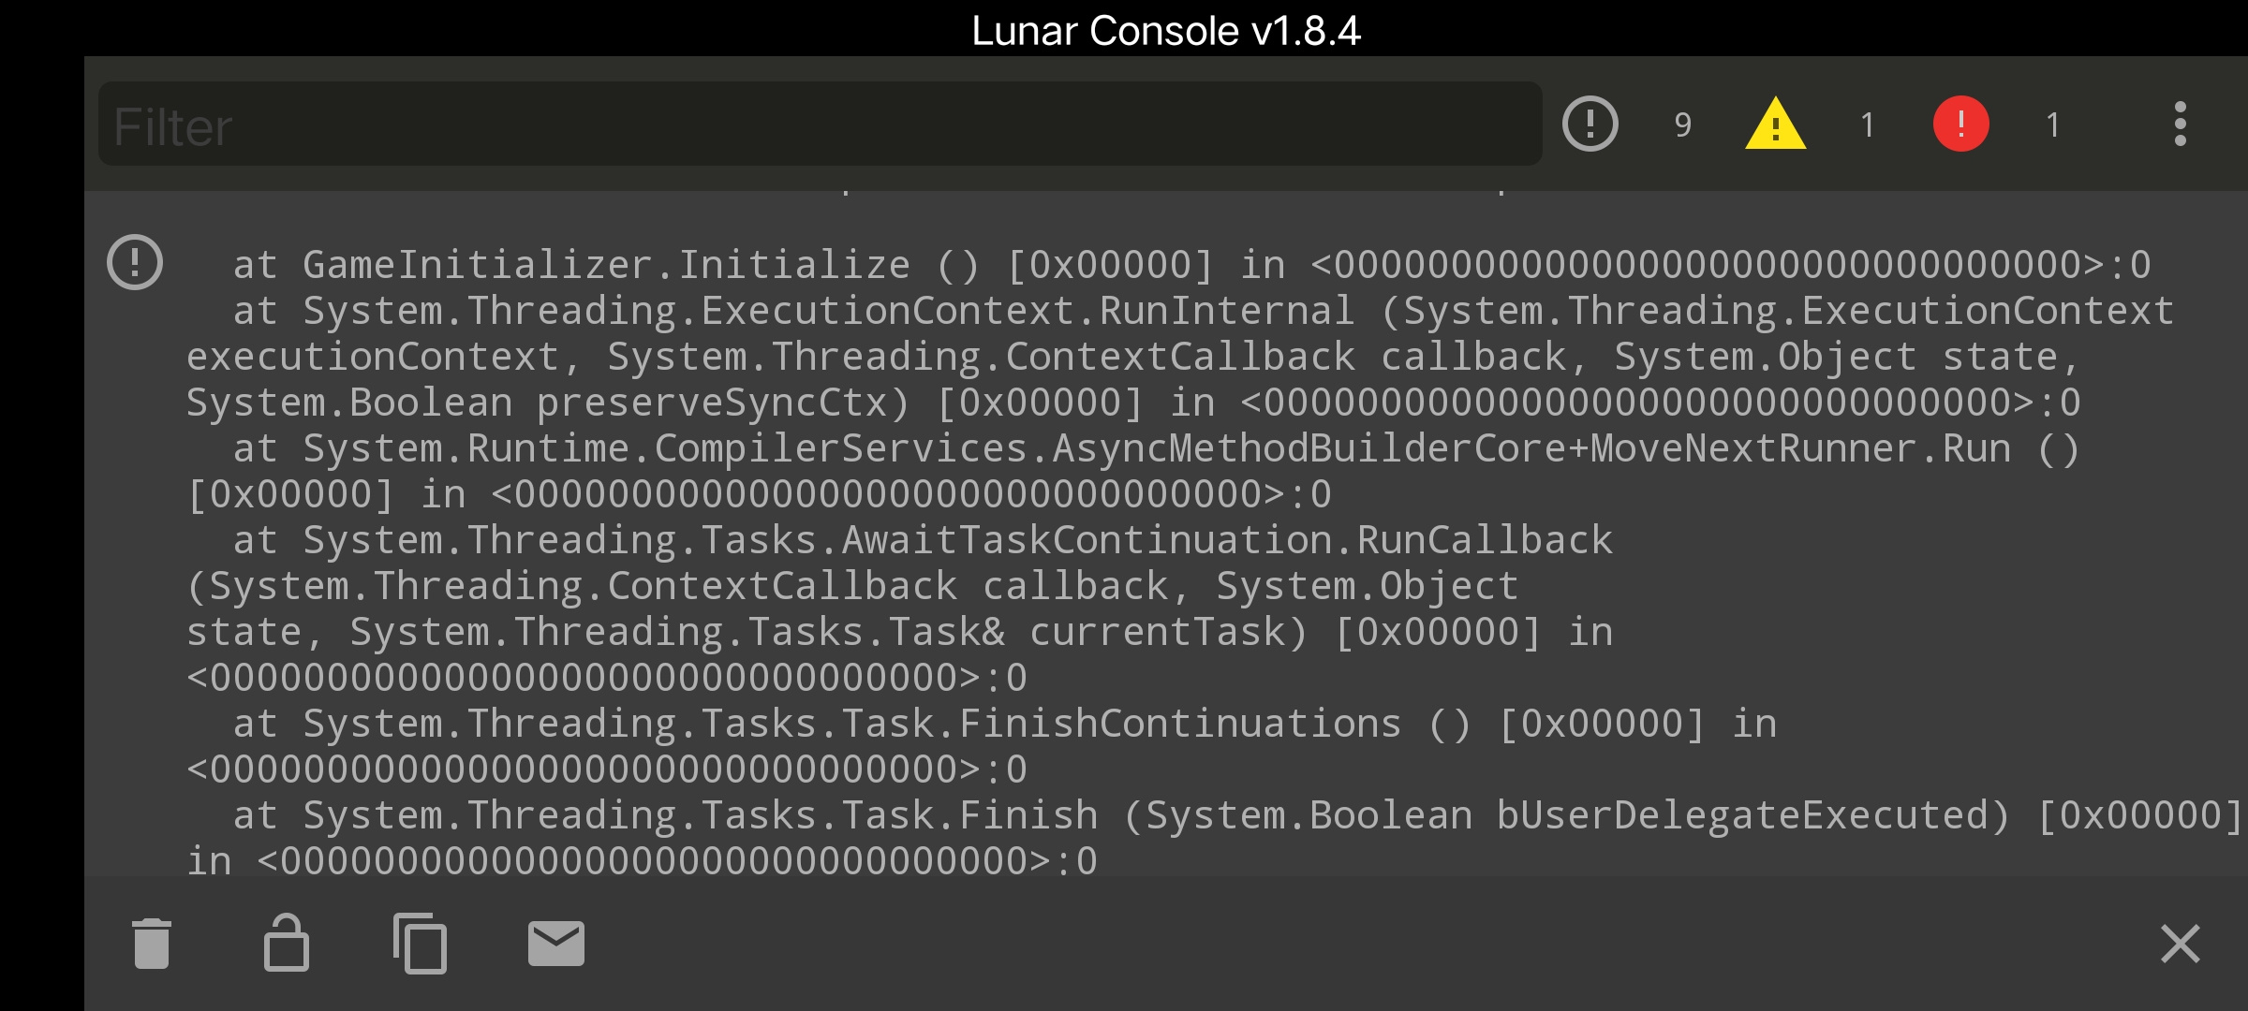Viewport: 2248px width, 1011px height.
Task: Close the Lunar Console with X icon
Action: click(x=2181, y=943)
